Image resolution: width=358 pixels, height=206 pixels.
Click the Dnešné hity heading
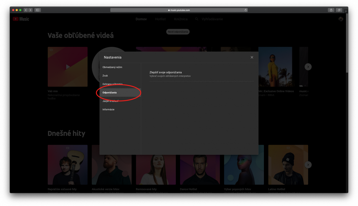point(66,133)
